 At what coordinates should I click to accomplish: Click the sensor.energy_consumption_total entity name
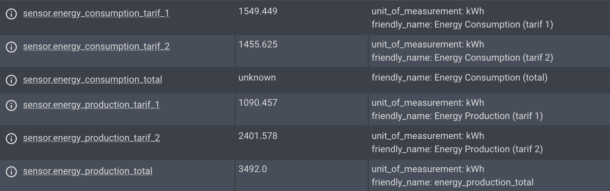pos(92,80)
